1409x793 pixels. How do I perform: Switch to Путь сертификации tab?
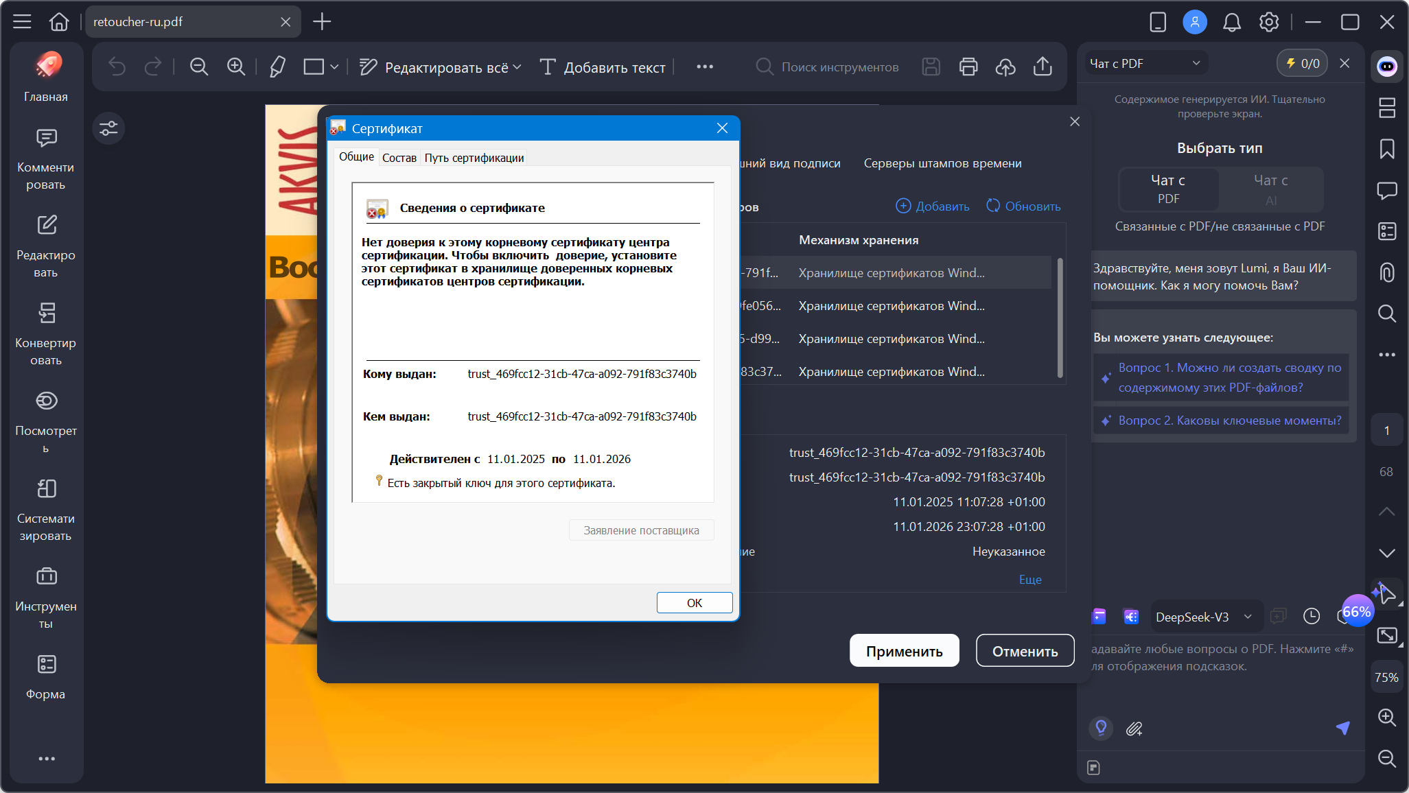pyautogui.click(x=474, y=158)
